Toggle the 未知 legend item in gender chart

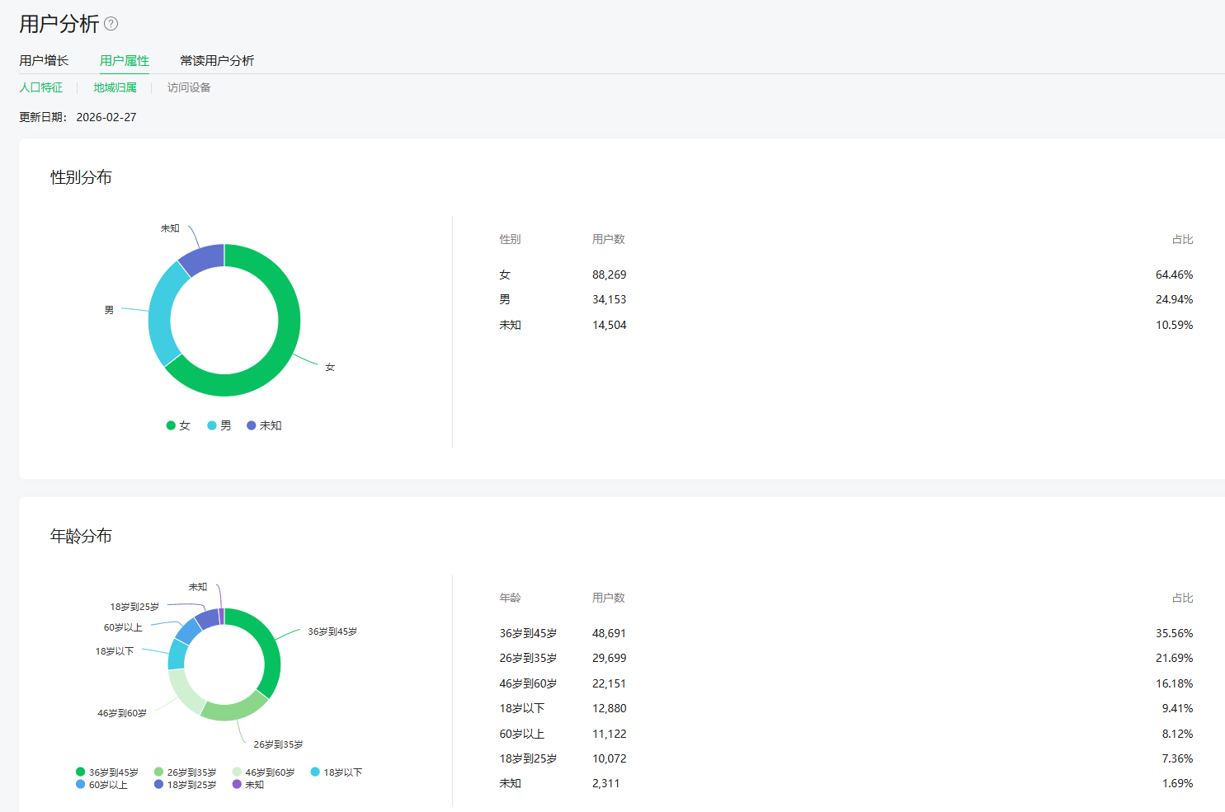[x=265, y=425]
